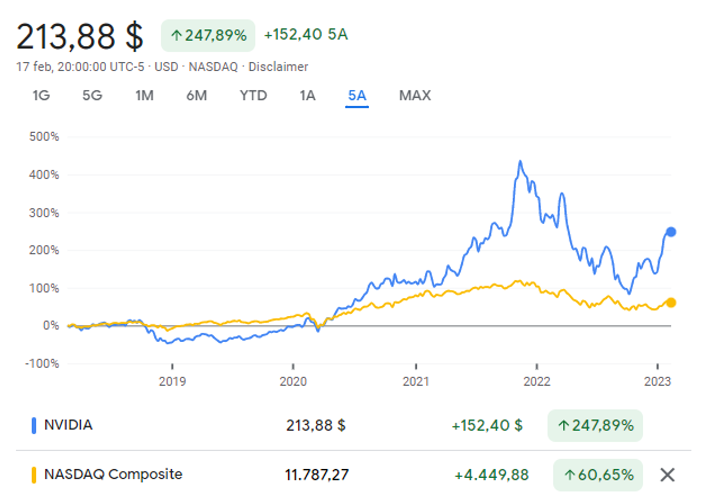The height and width of the screenshot is (499, 708).
Task: Click the +152,40 5A change text
Action: pyautogui.click(x=306, y=34)
